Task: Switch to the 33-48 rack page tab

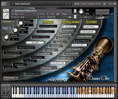Action: click(x=91, y=4)
